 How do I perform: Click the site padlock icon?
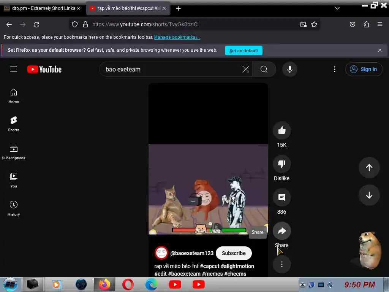pos(85,24)
